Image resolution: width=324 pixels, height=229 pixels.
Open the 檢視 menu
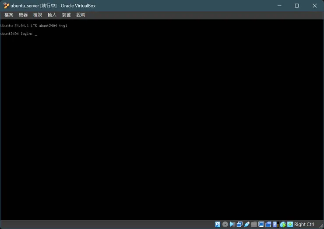(38, 15)
